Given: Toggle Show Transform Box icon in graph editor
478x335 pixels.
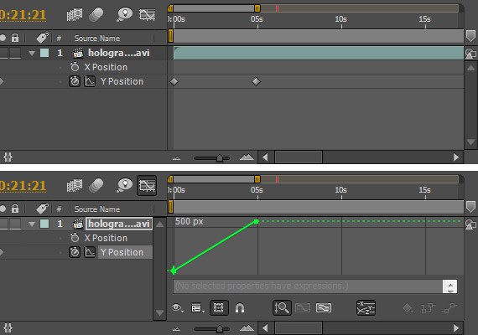Looking at the screenshot, I should (x=219, y=308).
